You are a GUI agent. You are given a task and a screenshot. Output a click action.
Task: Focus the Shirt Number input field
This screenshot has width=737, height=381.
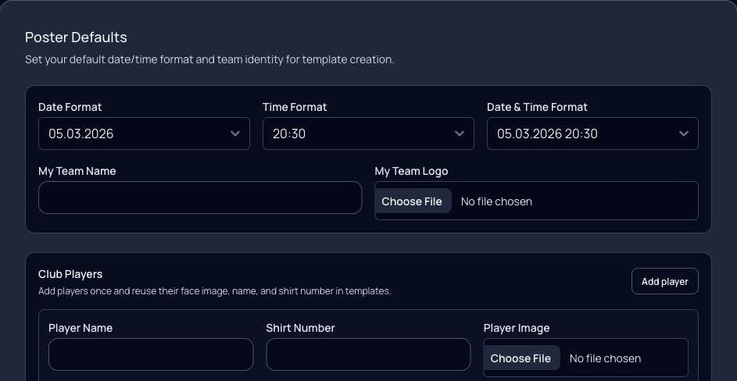[368, 354]
